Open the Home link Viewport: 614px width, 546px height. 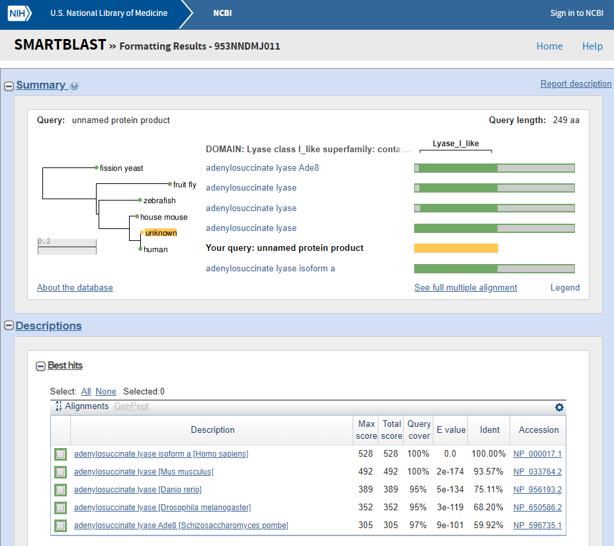coord(549,46)
